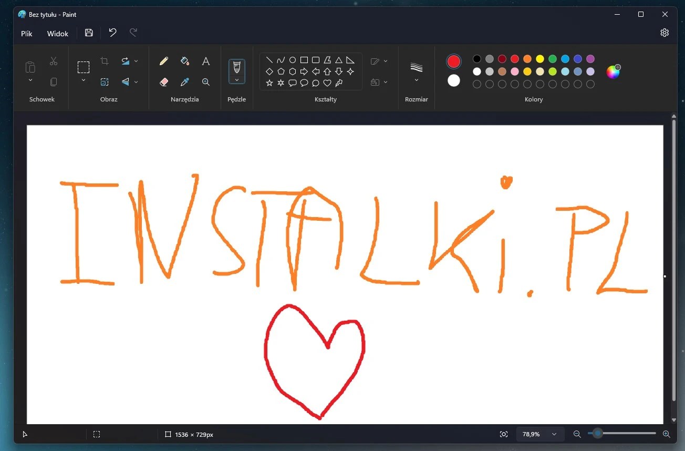This screenshot has width=685, height=451.
Task: Select the Fill with color tool
Action: 184,61
